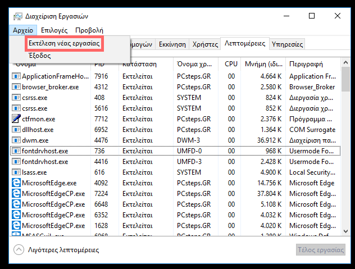
Task: Choose Έξοδος from the Αρχείο menu
Action: [x=40, y=56]
